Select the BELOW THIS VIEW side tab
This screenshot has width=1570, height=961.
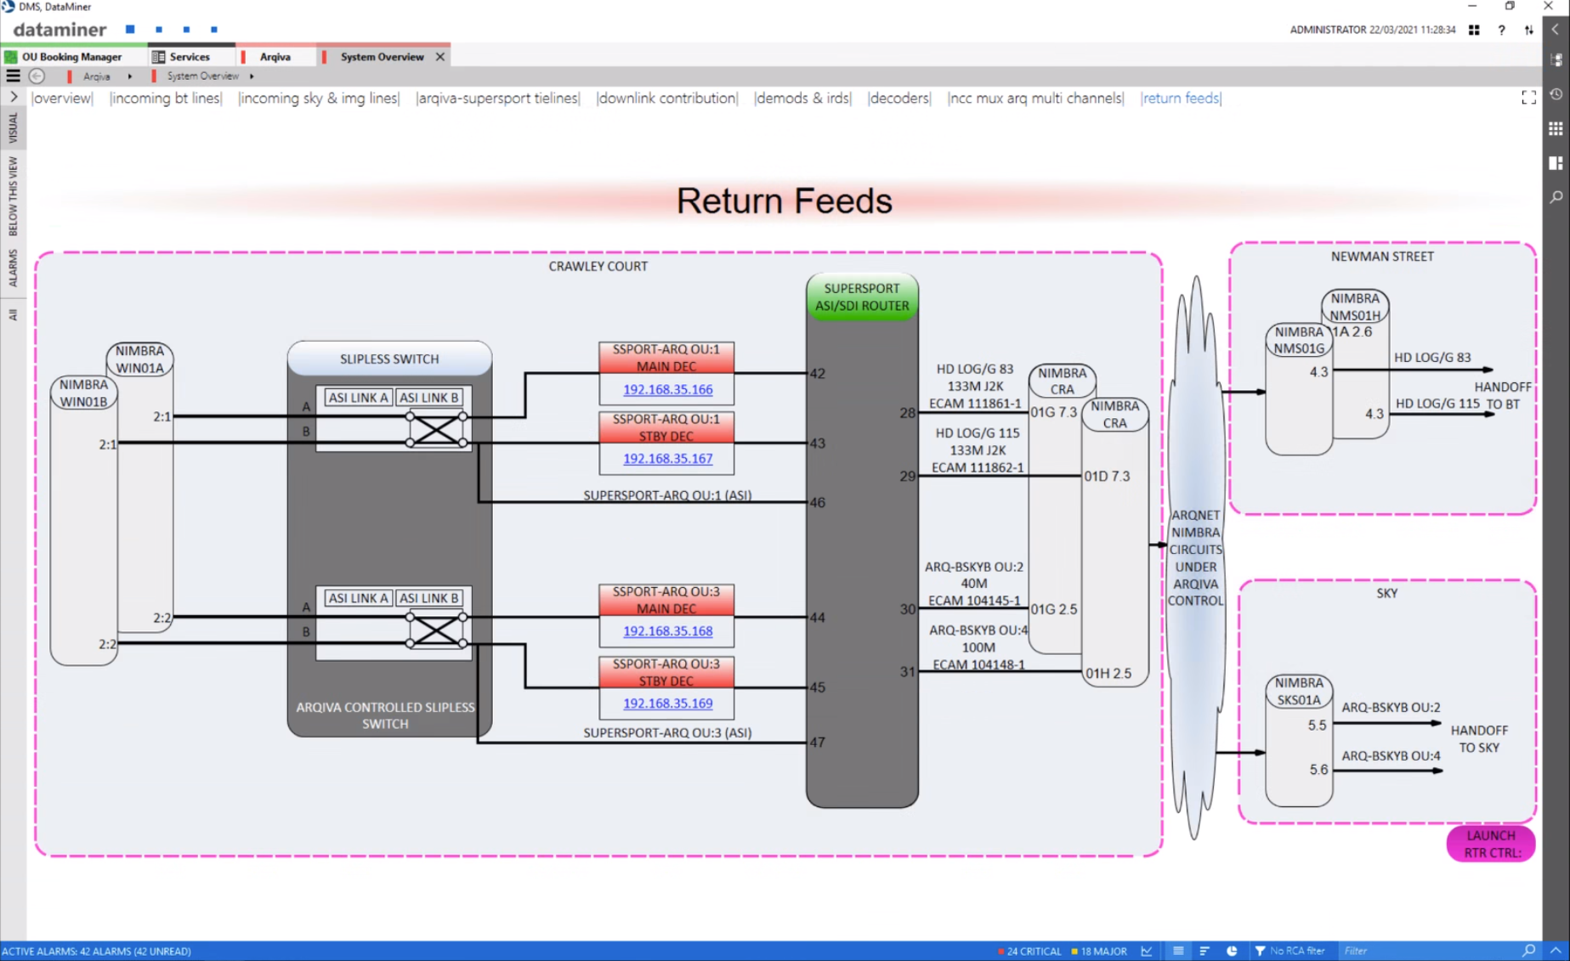(13, 196)
